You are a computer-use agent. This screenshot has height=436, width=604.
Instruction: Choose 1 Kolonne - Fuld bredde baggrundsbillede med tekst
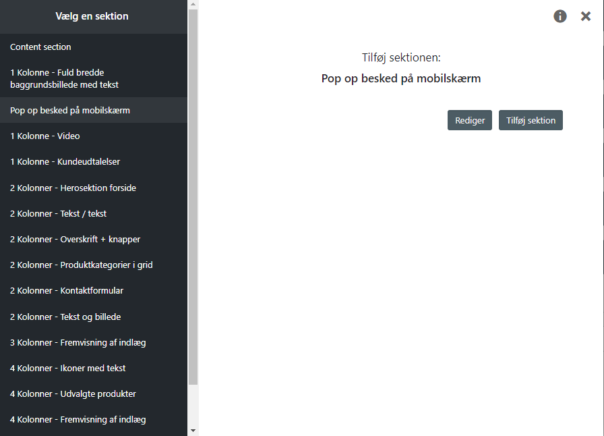[x=94, y=78]
